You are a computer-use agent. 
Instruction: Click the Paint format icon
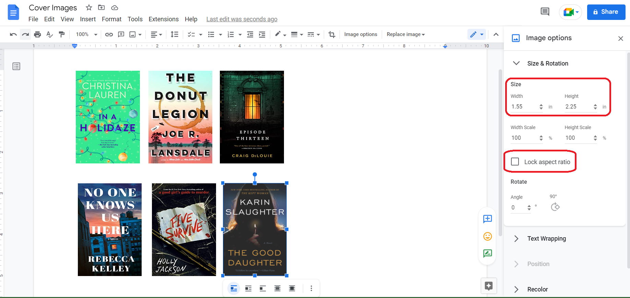[x=62, y=34]
